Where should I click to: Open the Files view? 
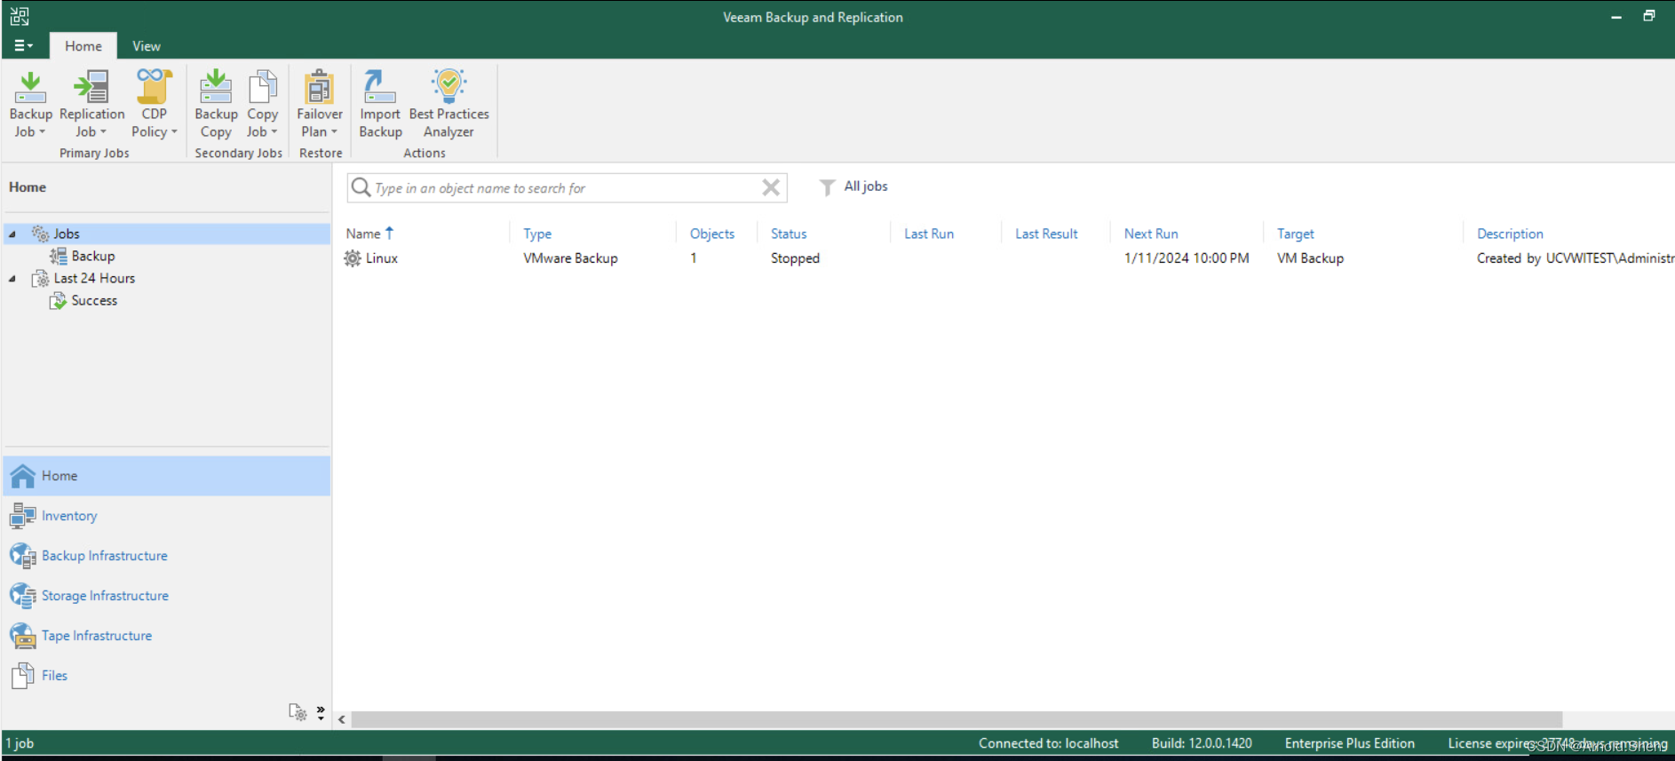tap(167, 676)
